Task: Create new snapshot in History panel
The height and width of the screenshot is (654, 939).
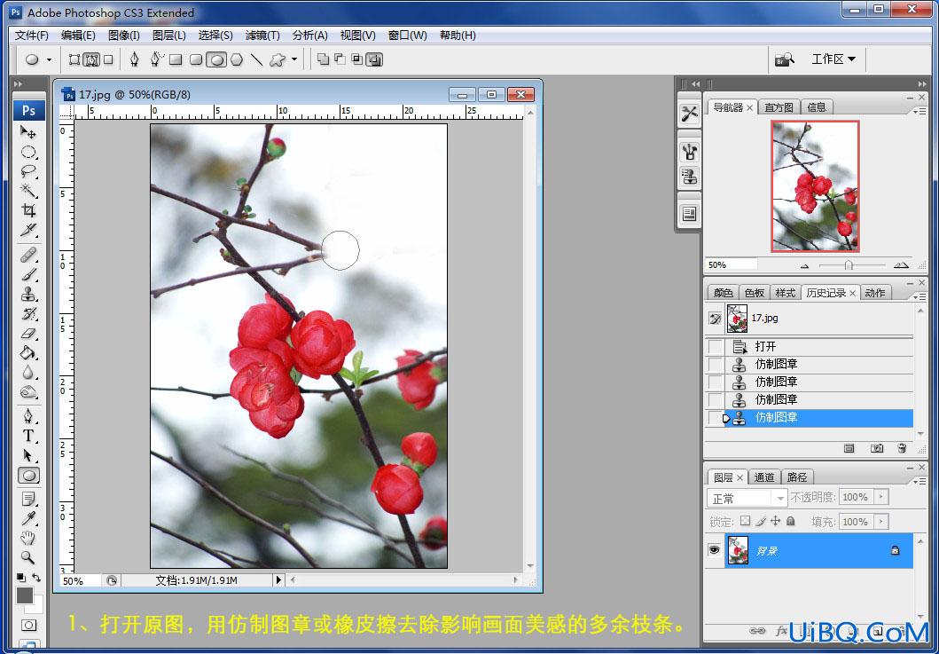Action: click(877, 448)
